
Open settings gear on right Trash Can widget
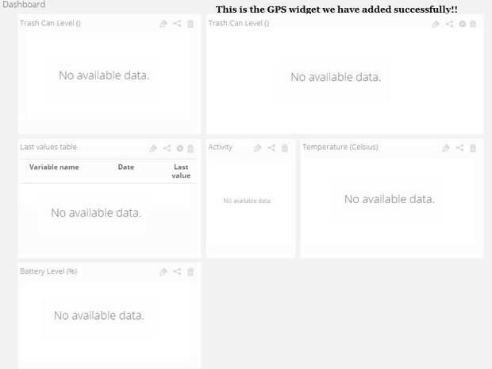[x=463, y=25]
